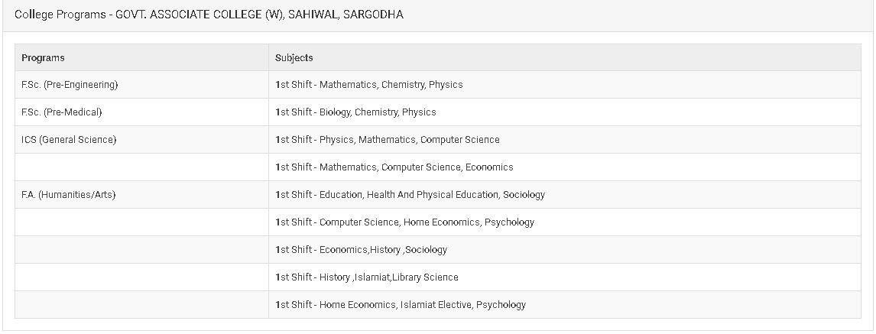Viewport: 876px width, 334px height.
Task: Click the Programs column header
Action: (43, 57)
